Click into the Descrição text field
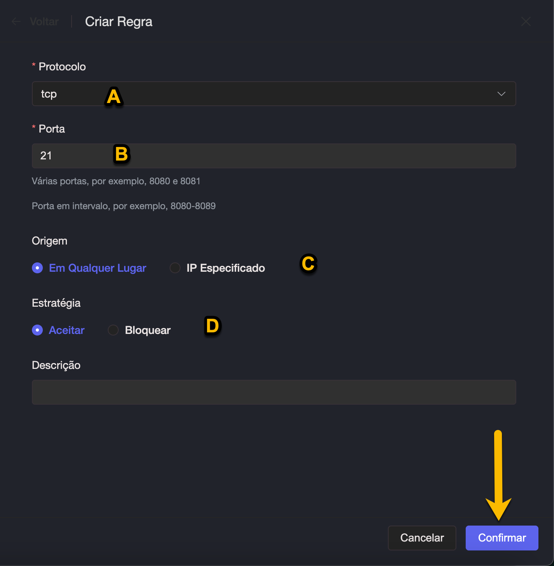This screenshot has width=554, height=566. point(273,392)
